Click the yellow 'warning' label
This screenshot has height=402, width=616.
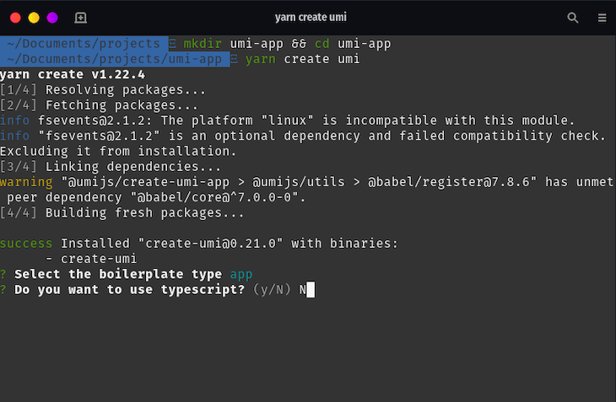(26, 182)
